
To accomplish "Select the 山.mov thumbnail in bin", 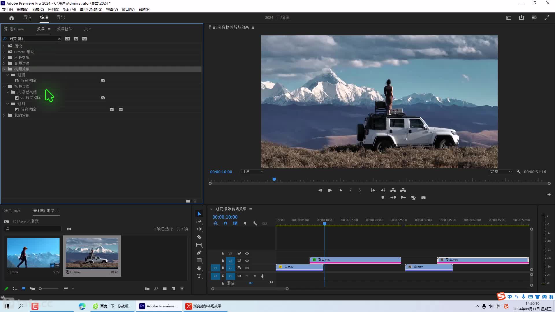I will pos(33,253).
